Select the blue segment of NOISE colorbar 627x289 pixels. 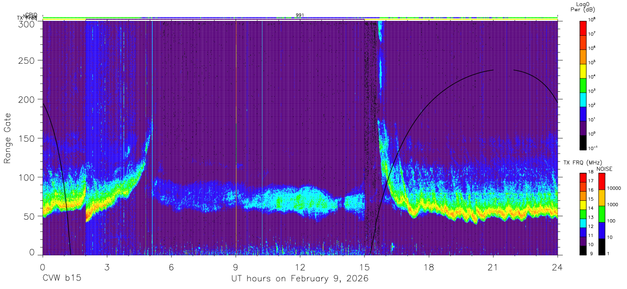601,230
